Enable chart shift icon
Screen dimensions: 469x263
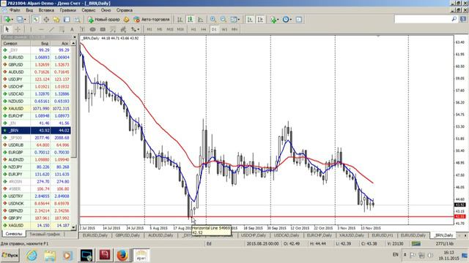point(261,20)
